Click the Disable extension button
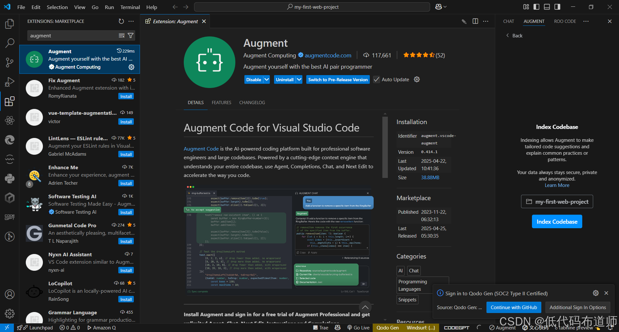Screen dimensions: 619x332 (x=254, y=79)
